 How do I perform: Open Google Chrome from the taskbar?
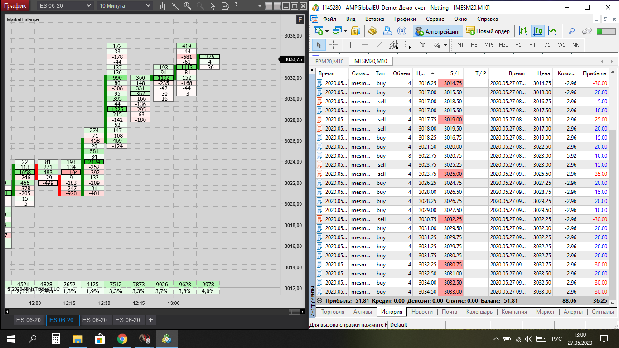[x=122, y=338]
